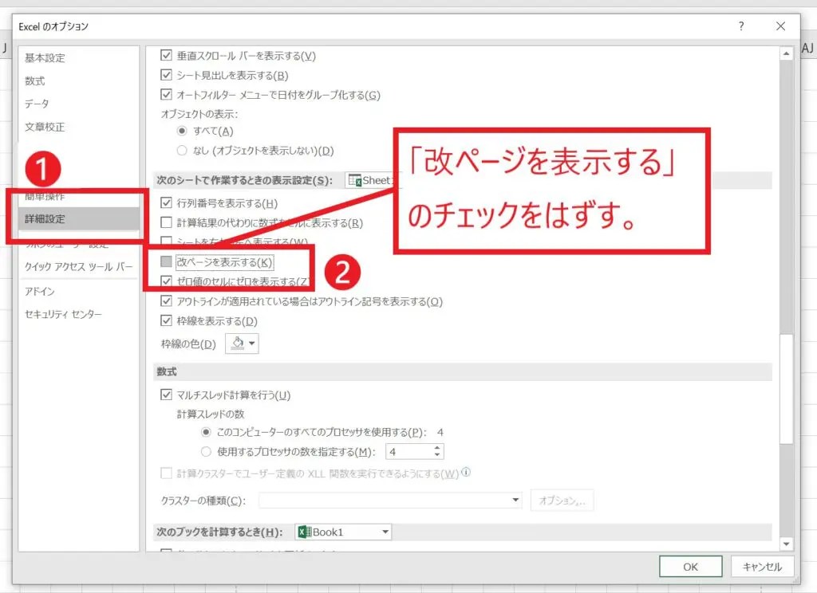This screenshot has width=817, height=593.
Task: Click the OK button
Action: point(690,567)
